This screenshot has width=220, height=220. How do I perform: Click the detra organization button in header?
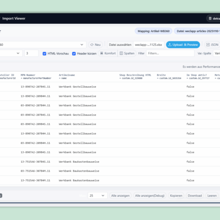click(213, 18)
